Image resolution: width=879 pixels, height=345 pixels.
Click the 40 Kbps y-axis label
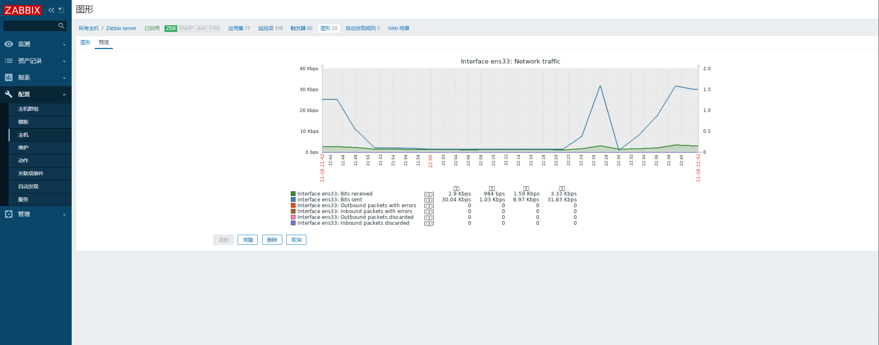tap(309, 69)
